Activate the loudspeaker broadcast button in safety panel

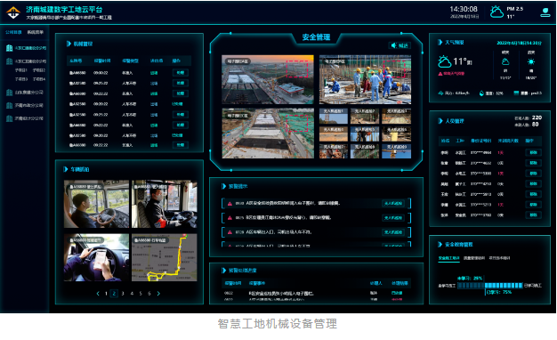point(400,45)
